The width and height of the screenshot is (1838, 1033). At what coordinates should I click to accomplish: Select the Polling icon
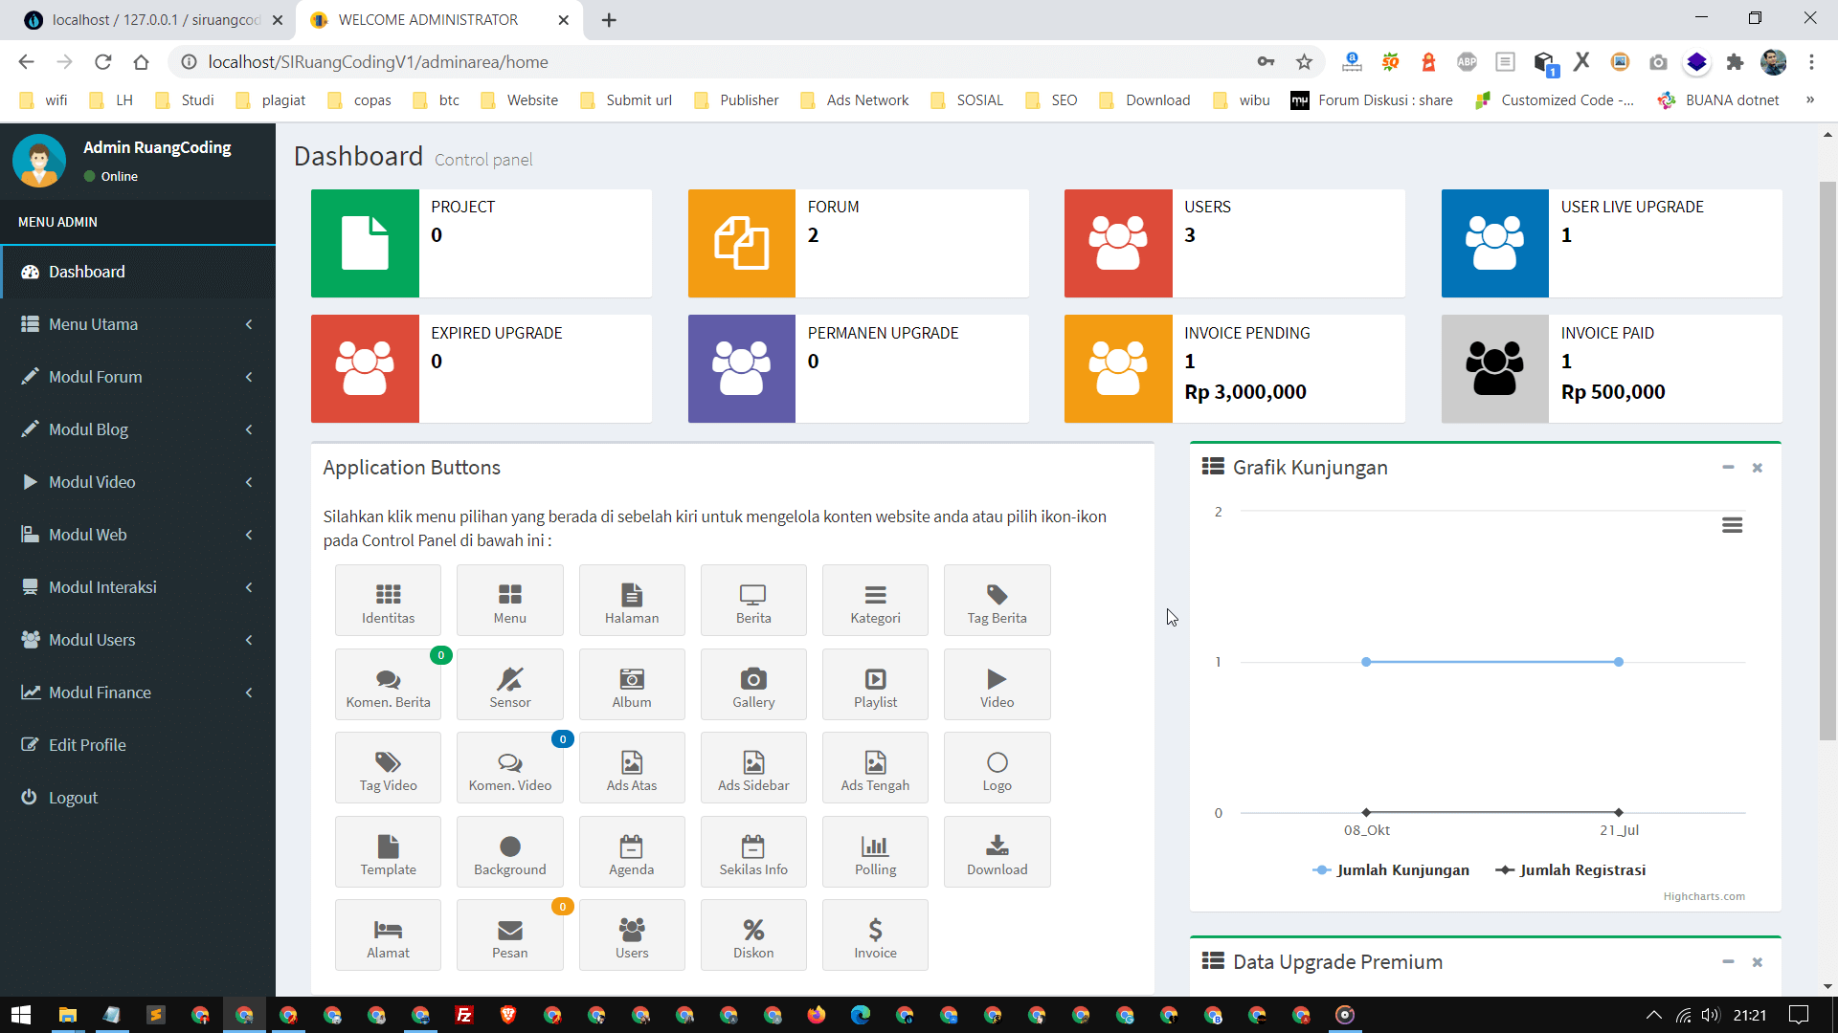tap(875, 851)
